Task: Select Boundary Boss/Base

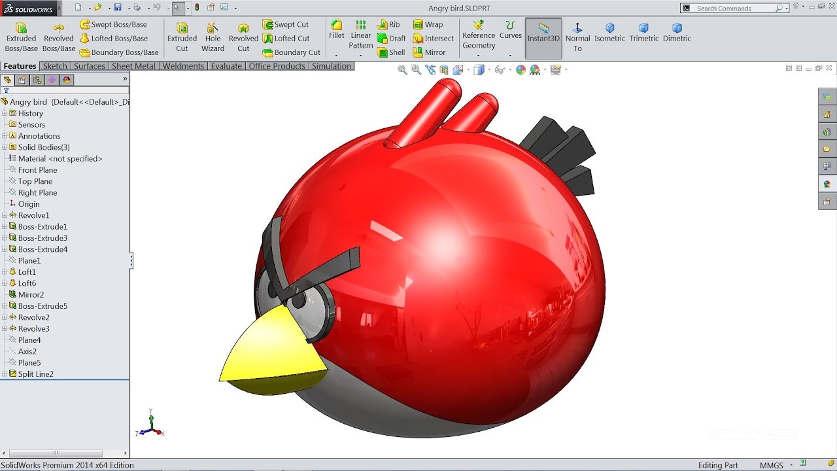Action: click(119, 52)
